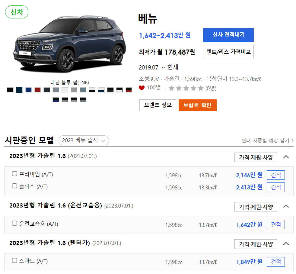Image resolution: width=296 pixels, height=274 pixels.
Task: Collapse the 가솔린 1.6 (운전교습용) section
Action: click(286, 206)
